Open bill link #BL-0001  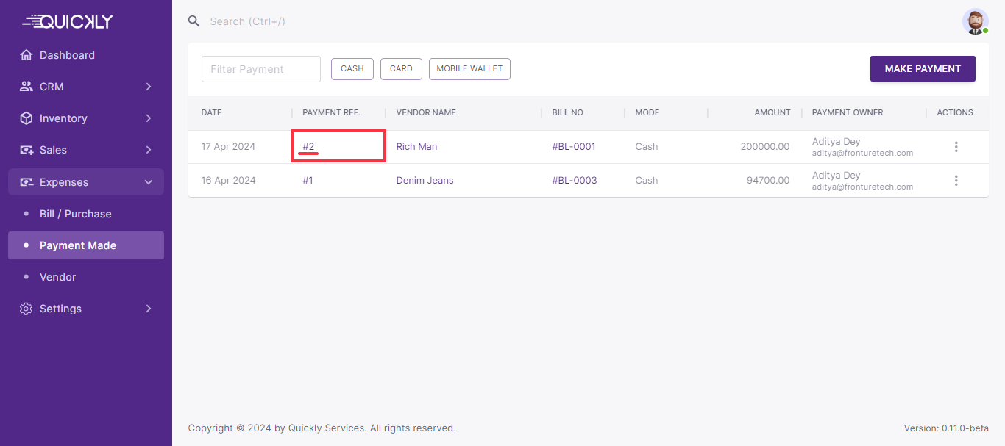tap(574, 147)
